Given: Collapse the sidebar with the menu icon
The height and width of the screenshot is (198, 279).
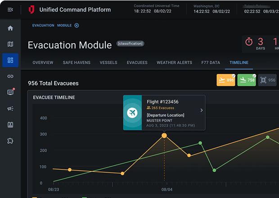Looking at the screenshot, I should [10, 9].
